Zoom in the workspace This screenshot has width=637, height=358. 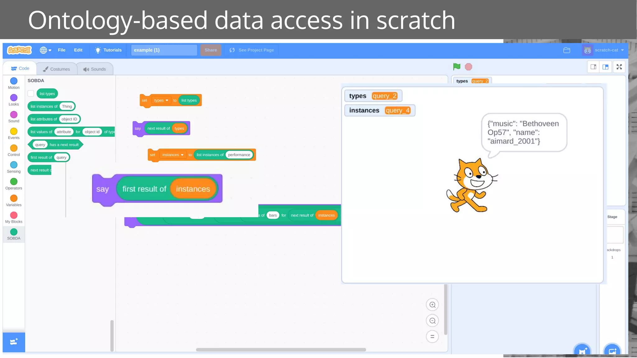432,305
